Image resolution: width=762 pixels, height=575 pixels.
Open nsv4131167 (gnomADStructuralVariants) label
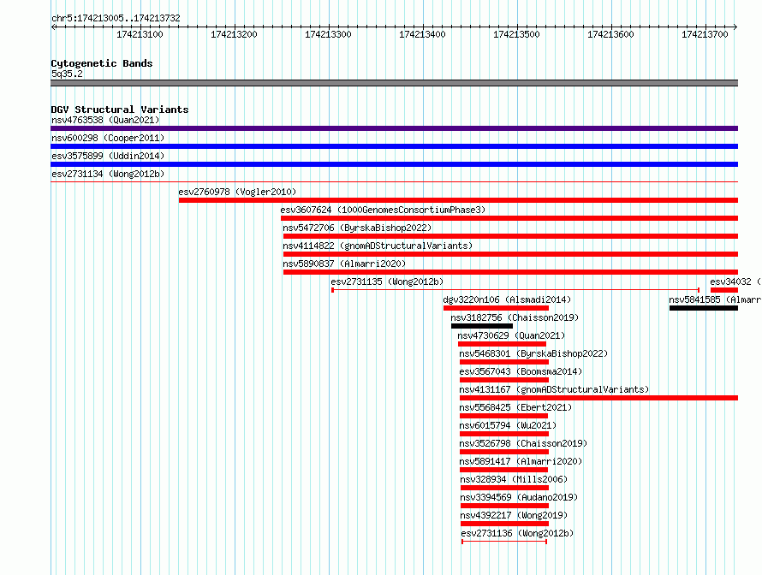pyautogui.click(x=554, y=389)
